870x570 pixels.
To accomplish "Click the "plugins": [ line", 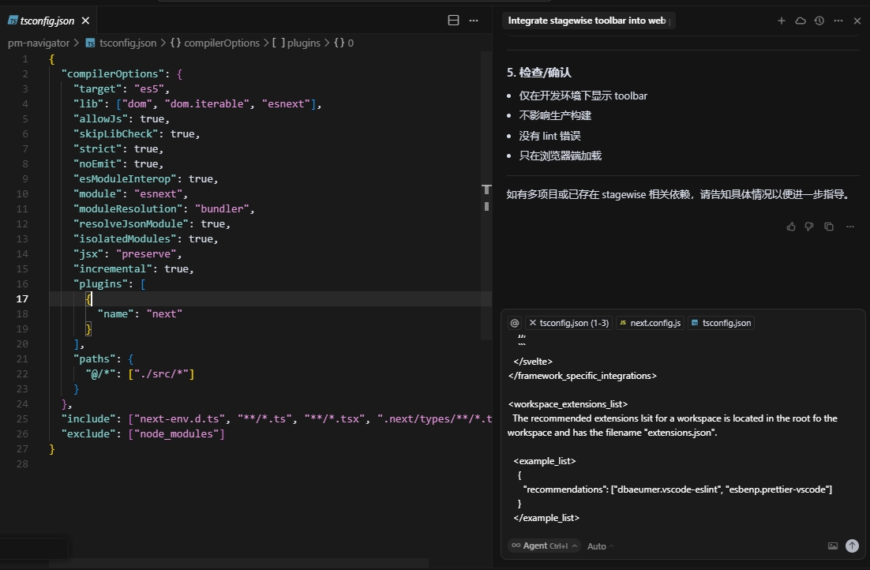I will (109, 283).
